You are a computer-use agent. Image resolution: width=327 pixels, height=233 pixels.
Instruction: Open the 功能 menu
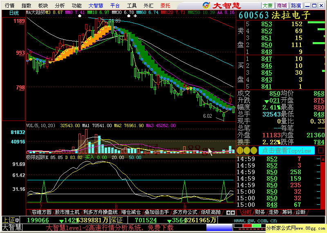76,5
